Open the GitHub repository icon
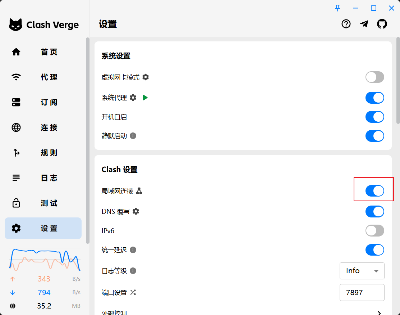The height and width of the screenshot is (315, 400). [x=382, y=24]
